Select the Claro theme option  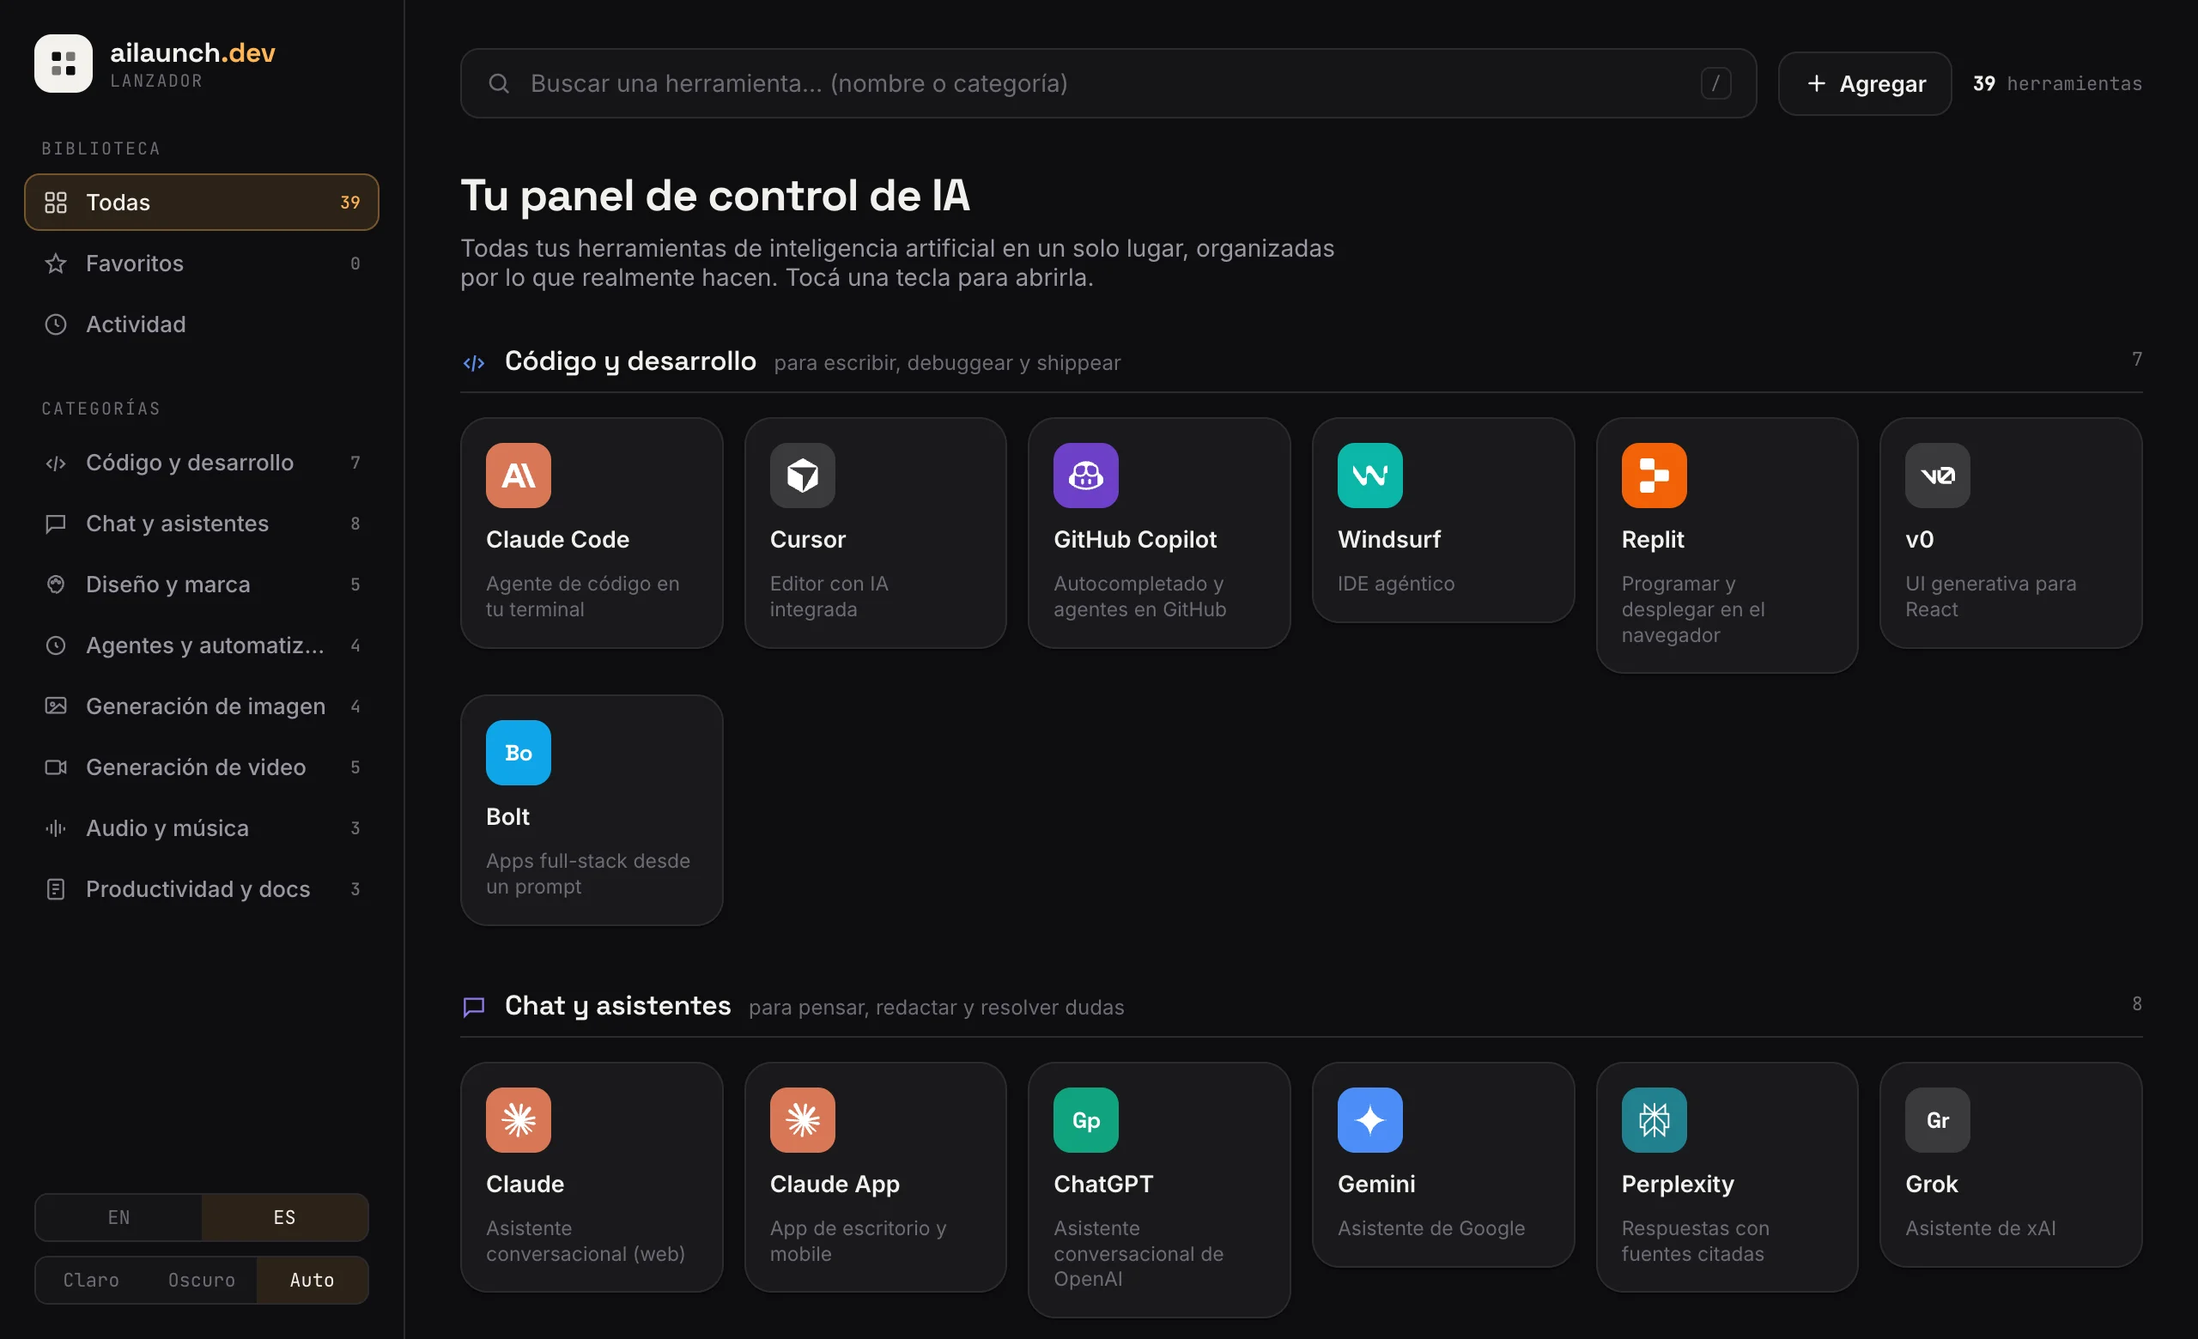[x=91, y=1279]
